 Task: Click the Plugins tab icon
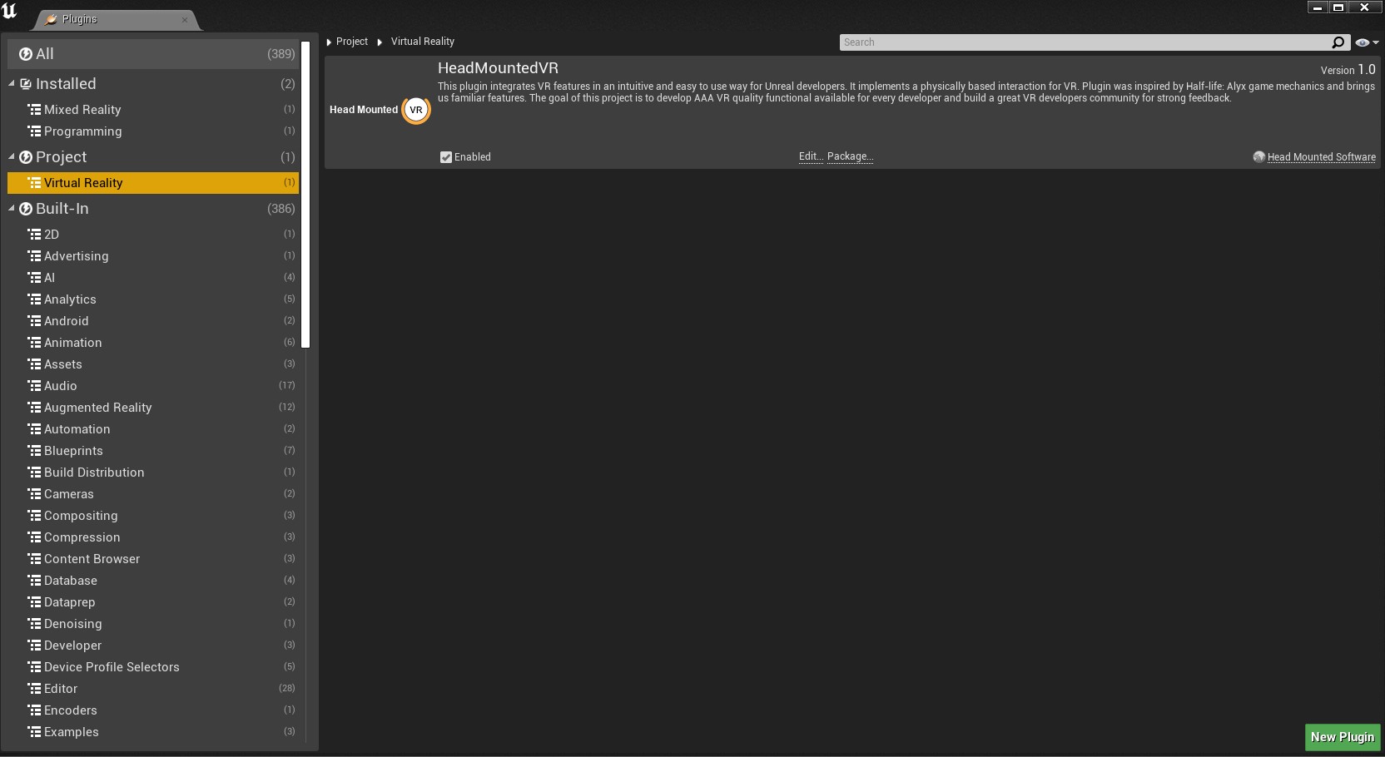point(52,19)
